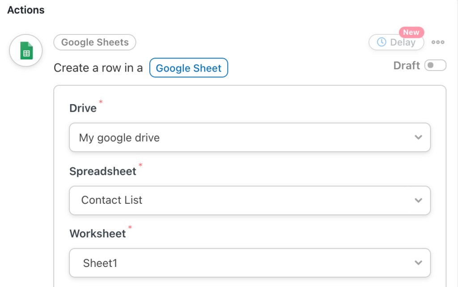Click the chevron arrow in Drive field
This screenshot has width=458, height=287.
click(418, 138)
